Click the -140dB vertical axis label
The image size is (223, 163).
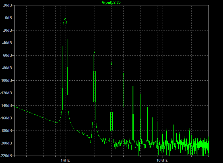coord(6,105)
